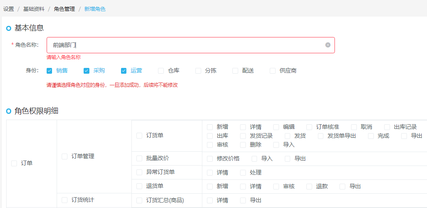Screen dimensions: 427x208
Task: Check 审核 in the 退货单 row
Action: click(276, 186)
